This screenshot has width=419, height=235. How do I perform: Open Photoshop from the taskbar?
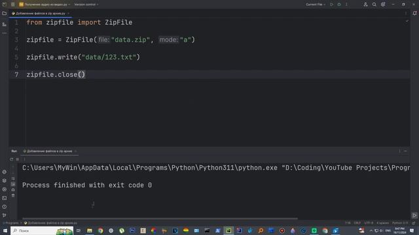(x=132, y=230)
